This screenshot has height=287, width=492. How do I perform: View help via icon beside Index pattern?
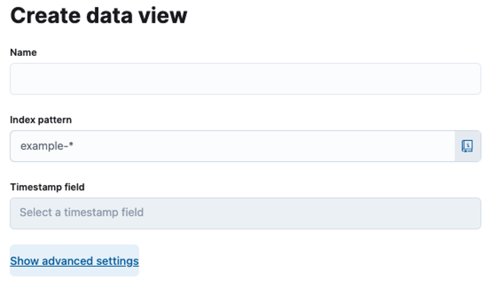pos(467,146)
